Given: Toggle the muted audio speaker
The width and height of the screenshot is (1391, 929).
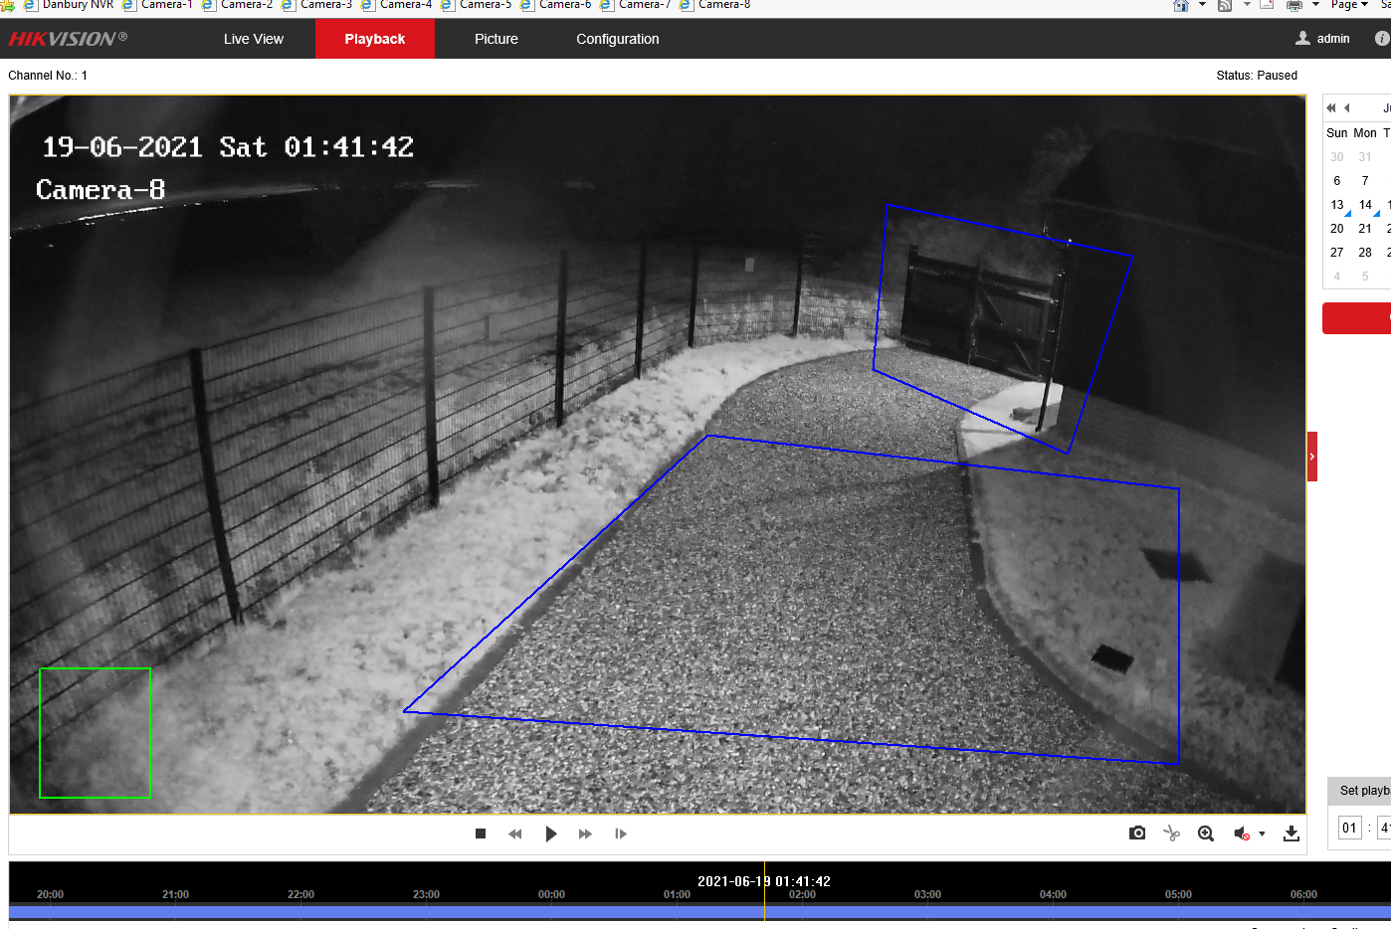Looking at the screenshot, I should (x=1242, y=834).
